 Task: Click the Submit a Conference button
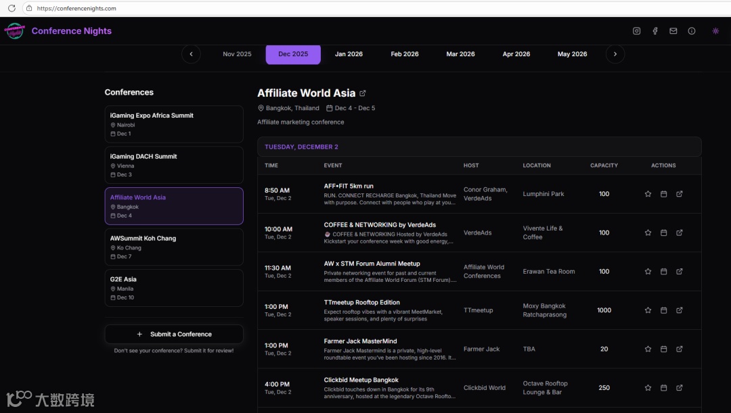[174, 335]
